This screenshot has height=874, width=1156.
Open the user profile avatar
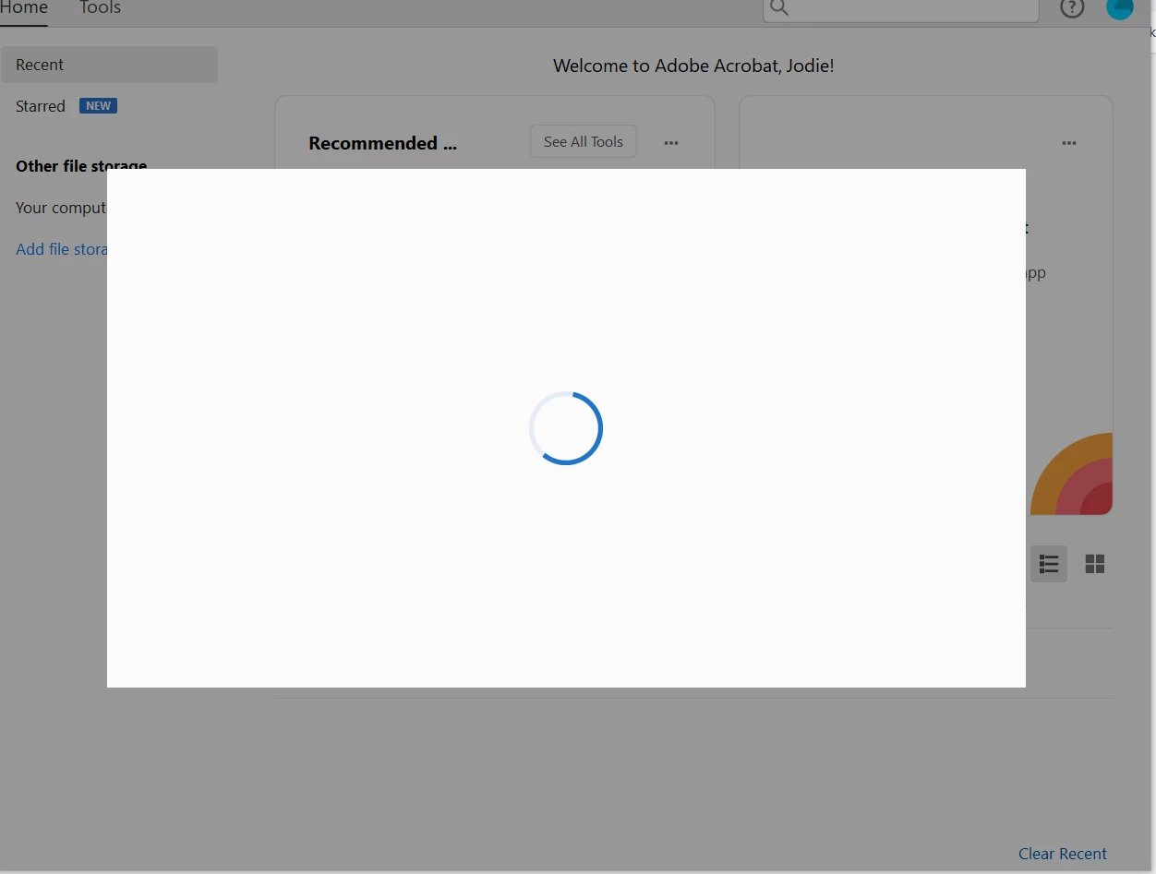coord(1119,8)
